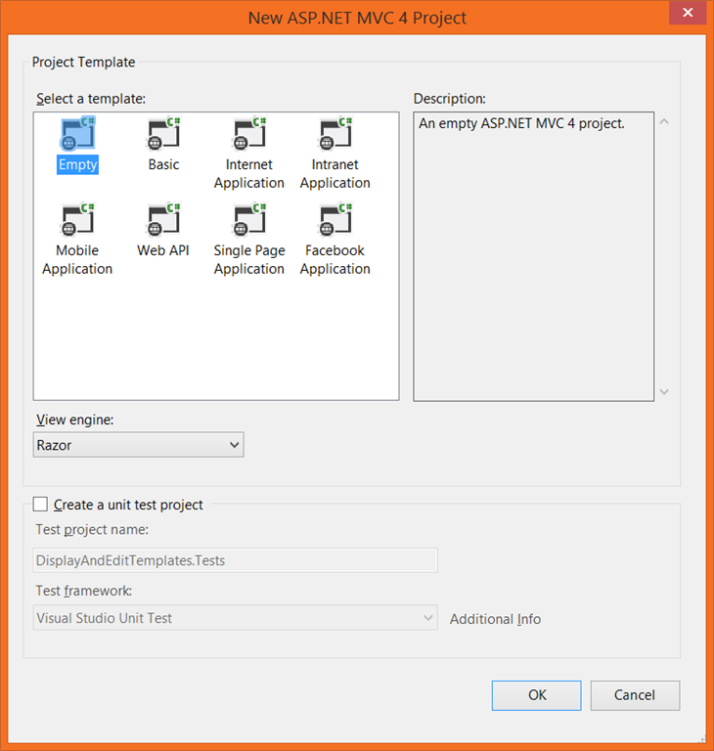Screen dimensions: 714x751
Task: Click description scrollbar down arrow
Action: tap(664, 392)
